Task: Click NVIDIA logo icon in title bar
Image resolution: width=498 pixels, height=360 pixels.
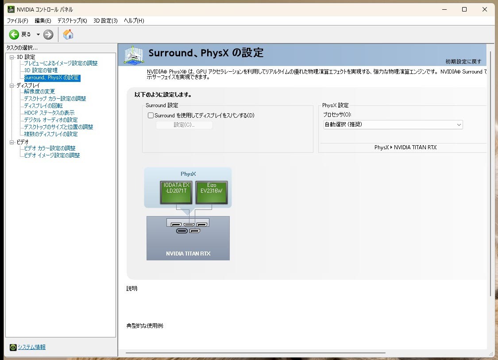Action: [x=11, y=9]
